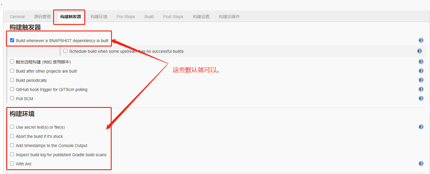Open help icon for Poll SCM
430x174 pixels.
(x=421, y=98)
